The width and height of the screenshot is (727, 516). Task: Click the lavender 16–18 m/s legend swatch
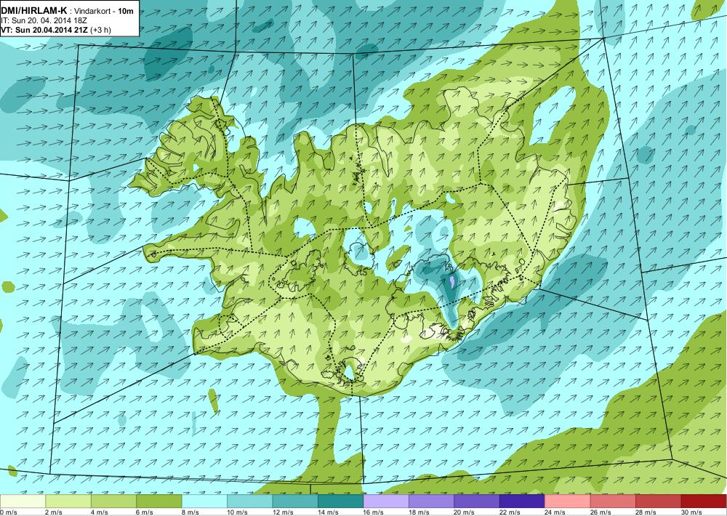pos(386,501)
